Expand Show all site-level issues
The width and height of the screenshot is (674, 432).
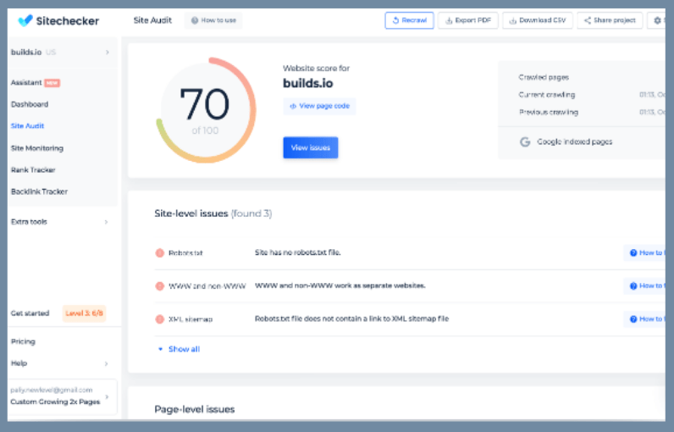(x=179, y=349)
